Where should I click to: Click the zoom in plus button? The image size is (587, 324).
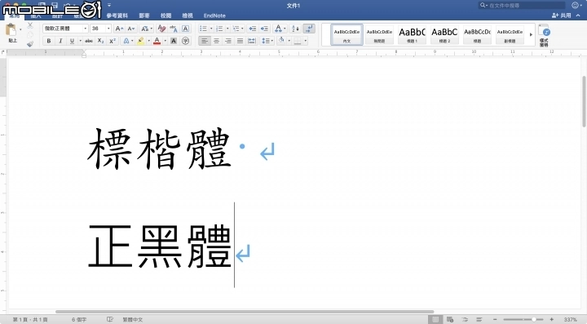pyautogui.click(x=551, y=319)
